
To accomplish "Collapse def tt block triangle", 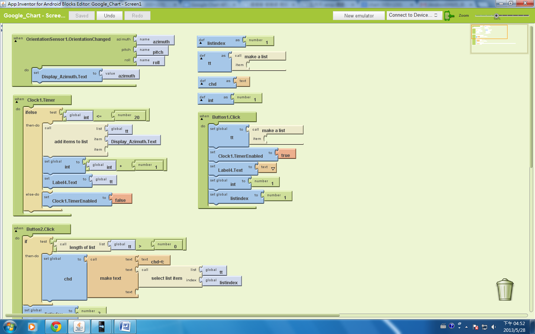I will pyautogui.click(x=201, y=59).
